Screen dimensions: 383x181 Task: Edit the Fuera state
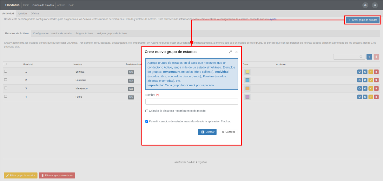(x=371, y=97)
